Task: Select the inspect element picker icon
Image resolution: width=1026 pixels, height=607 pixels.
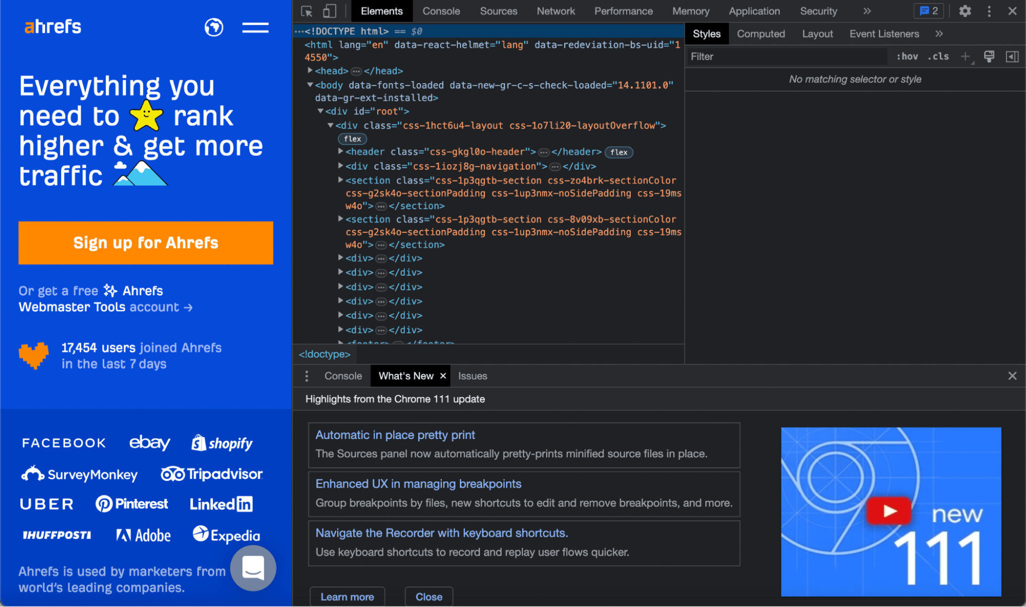Action: point(307,11)
